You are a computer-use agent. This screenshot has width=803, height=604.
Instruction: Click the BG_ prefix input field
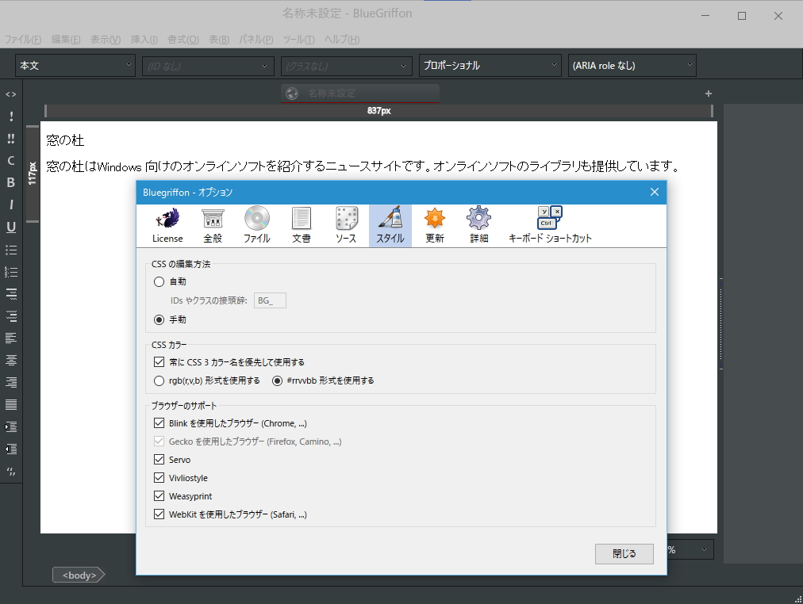[270, 300]
